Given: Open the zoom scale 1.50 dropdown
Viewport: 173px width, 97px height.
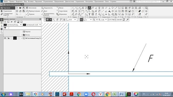Looking at the screenshot, I should tap(106, 20).
